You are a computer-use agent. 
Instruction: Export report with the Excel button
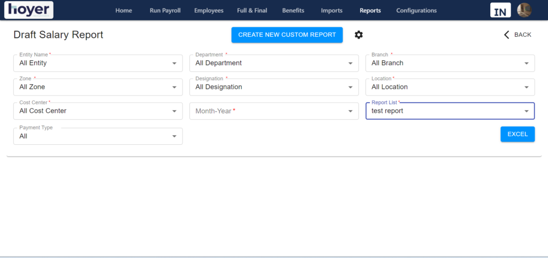(517, 134)
